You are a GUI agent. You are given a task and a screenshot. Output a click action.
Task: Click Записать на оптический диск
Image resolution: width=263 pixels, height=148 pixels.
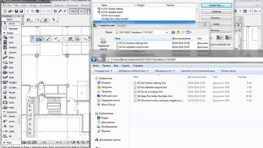coord(198,71)
